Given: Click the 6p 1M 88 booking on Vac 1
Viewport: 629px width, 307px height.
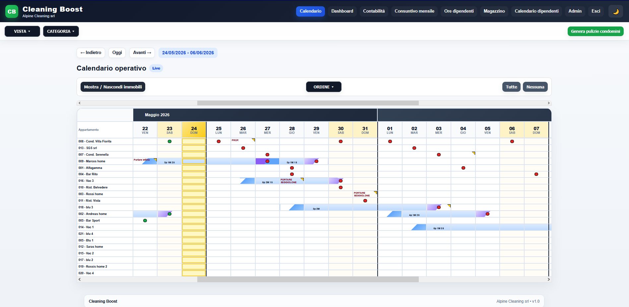Looking at the screenshot, I should coord(439,228).
